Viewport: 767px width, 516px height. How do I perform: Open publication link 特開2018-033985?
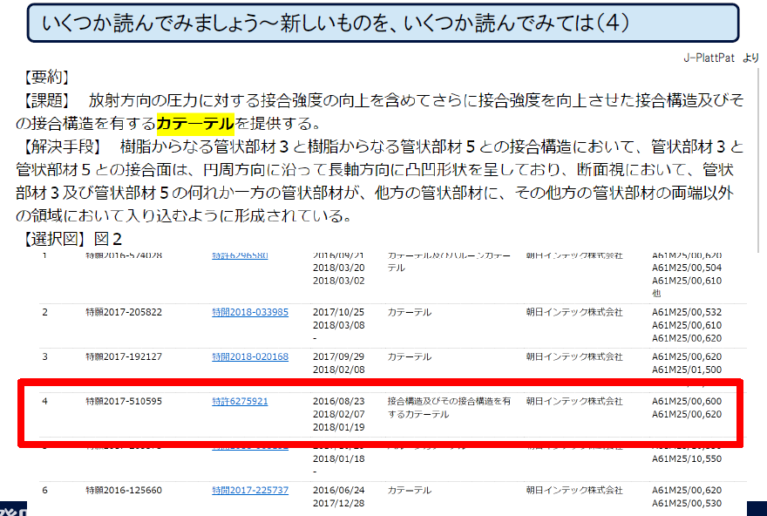[250, 312]
